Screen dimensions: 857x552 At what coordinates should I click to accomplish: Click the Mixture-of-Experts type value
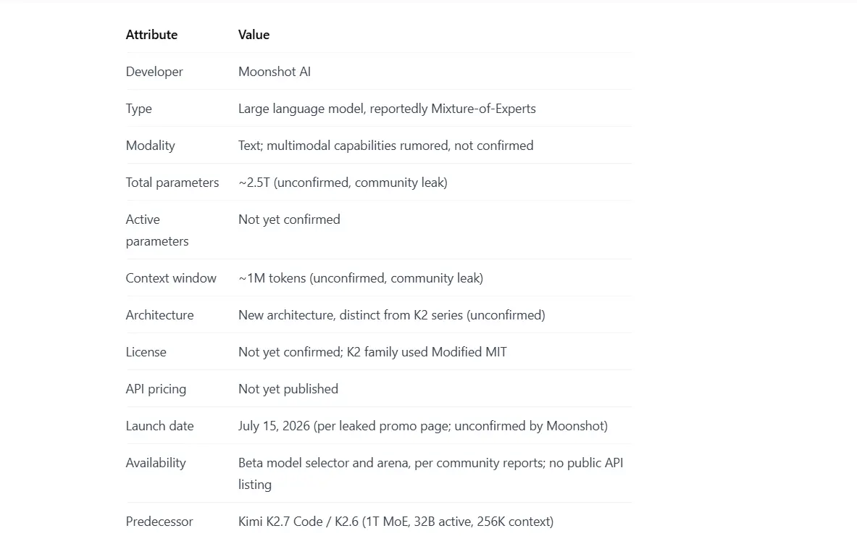[x=387, y=109]
